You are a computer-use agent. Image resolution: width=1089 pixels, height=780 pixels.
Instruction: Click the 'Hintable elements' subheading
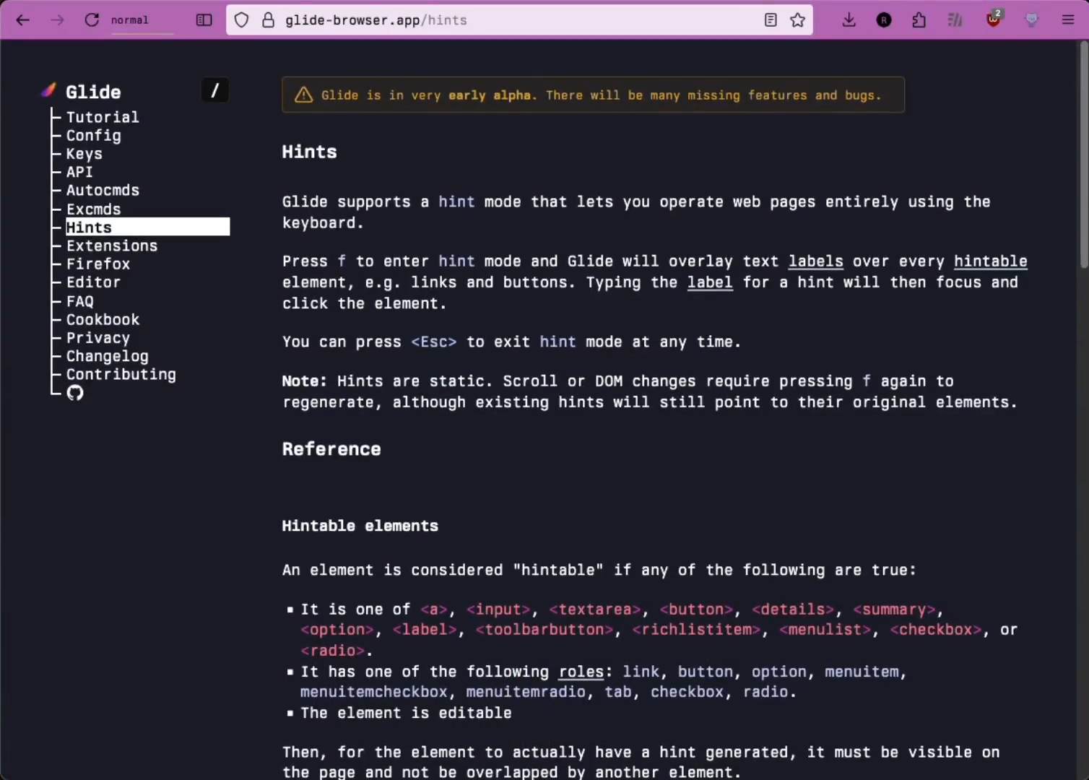(360, 526)
